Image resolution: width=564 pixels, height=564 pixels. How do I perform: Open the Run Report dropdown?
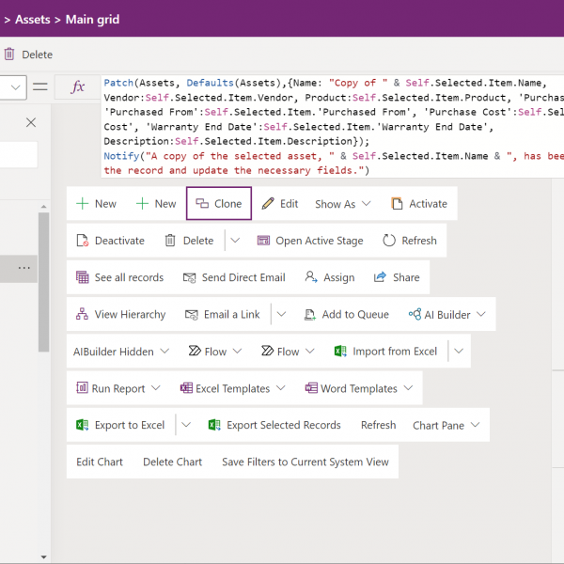[x=118, y=388]
